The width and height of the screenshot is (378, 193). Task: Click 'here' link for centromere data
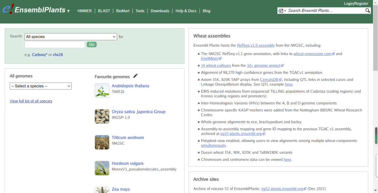[287, 160]
